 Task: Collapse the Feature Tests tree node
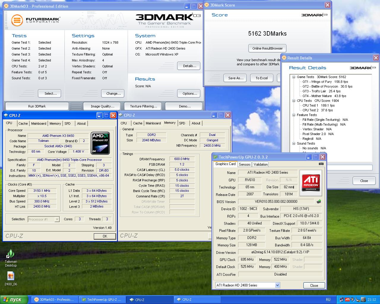click(x=294, y=115)
